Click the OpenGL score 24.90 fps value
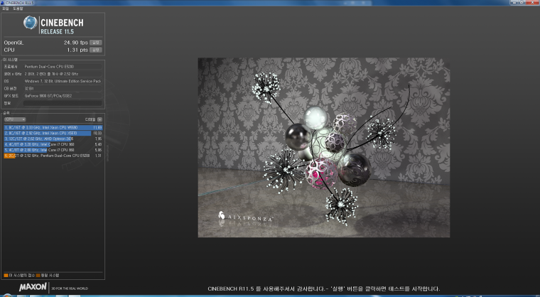Viewport: 540px width, 297px height. click(76, 43)
